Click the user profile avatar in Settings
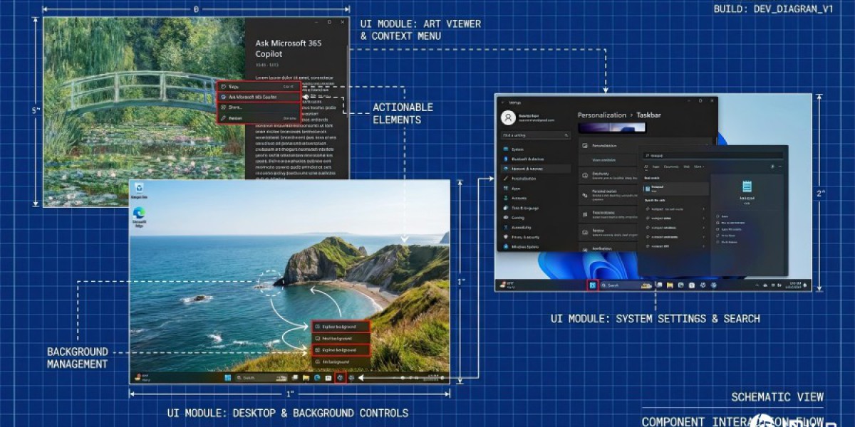855x427 pixels. (508, 117)
